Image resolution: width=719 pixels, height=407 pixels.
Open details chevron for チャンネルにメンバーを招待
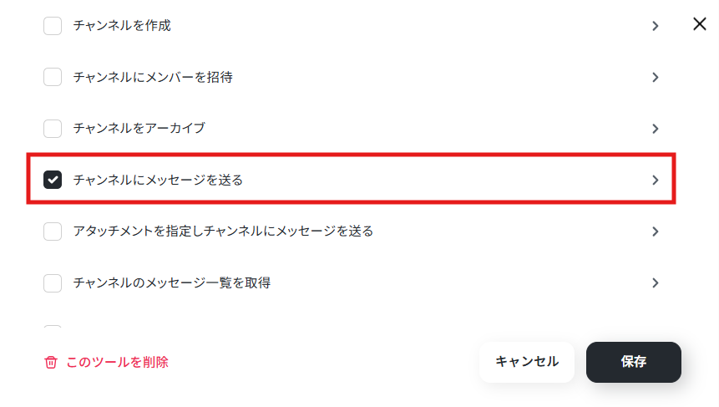tap(656, 77)
